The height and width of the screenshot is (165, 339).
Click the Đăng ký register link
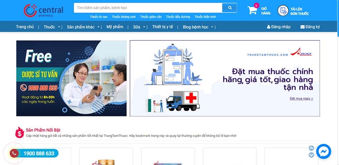click(313, 27)
